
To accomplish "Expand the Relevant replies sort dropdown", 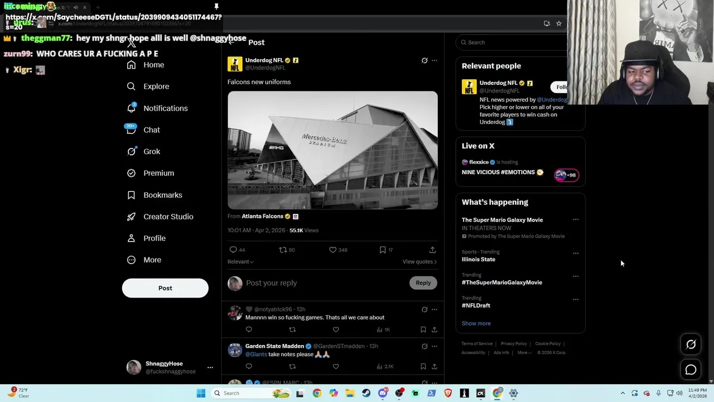I will (240, 262).
